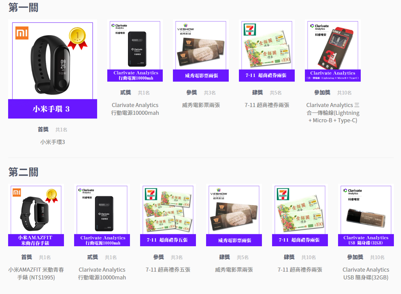
Task: Open the 第一關 Clarivate 行動電源 prize image
Action: 135,51
